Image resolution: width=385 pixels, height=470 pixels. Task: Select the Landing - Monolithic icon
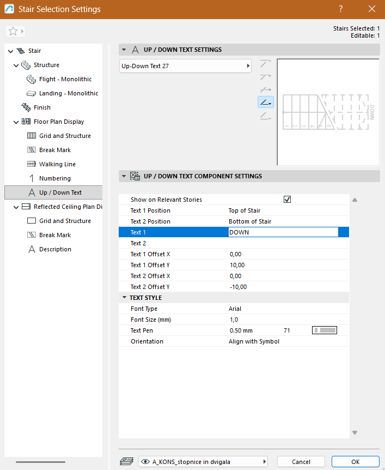click(31, 93)
